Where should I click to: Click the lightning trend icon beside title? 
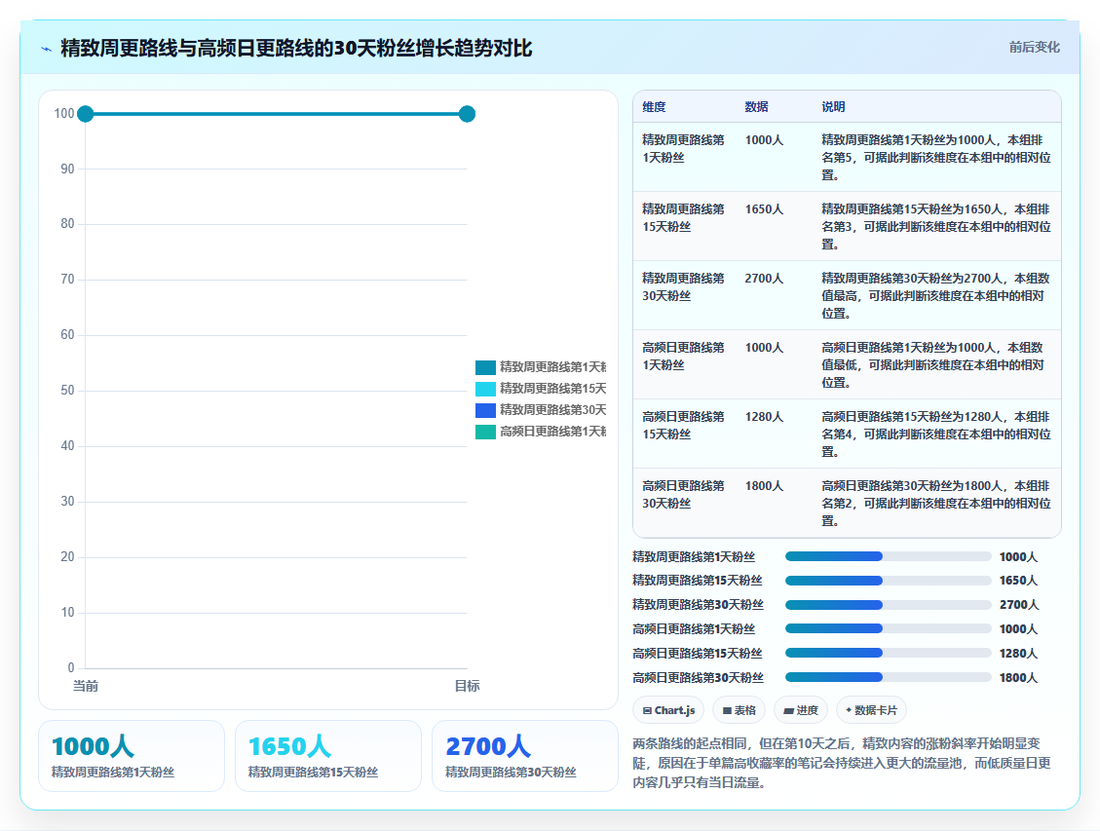[47, 49]
